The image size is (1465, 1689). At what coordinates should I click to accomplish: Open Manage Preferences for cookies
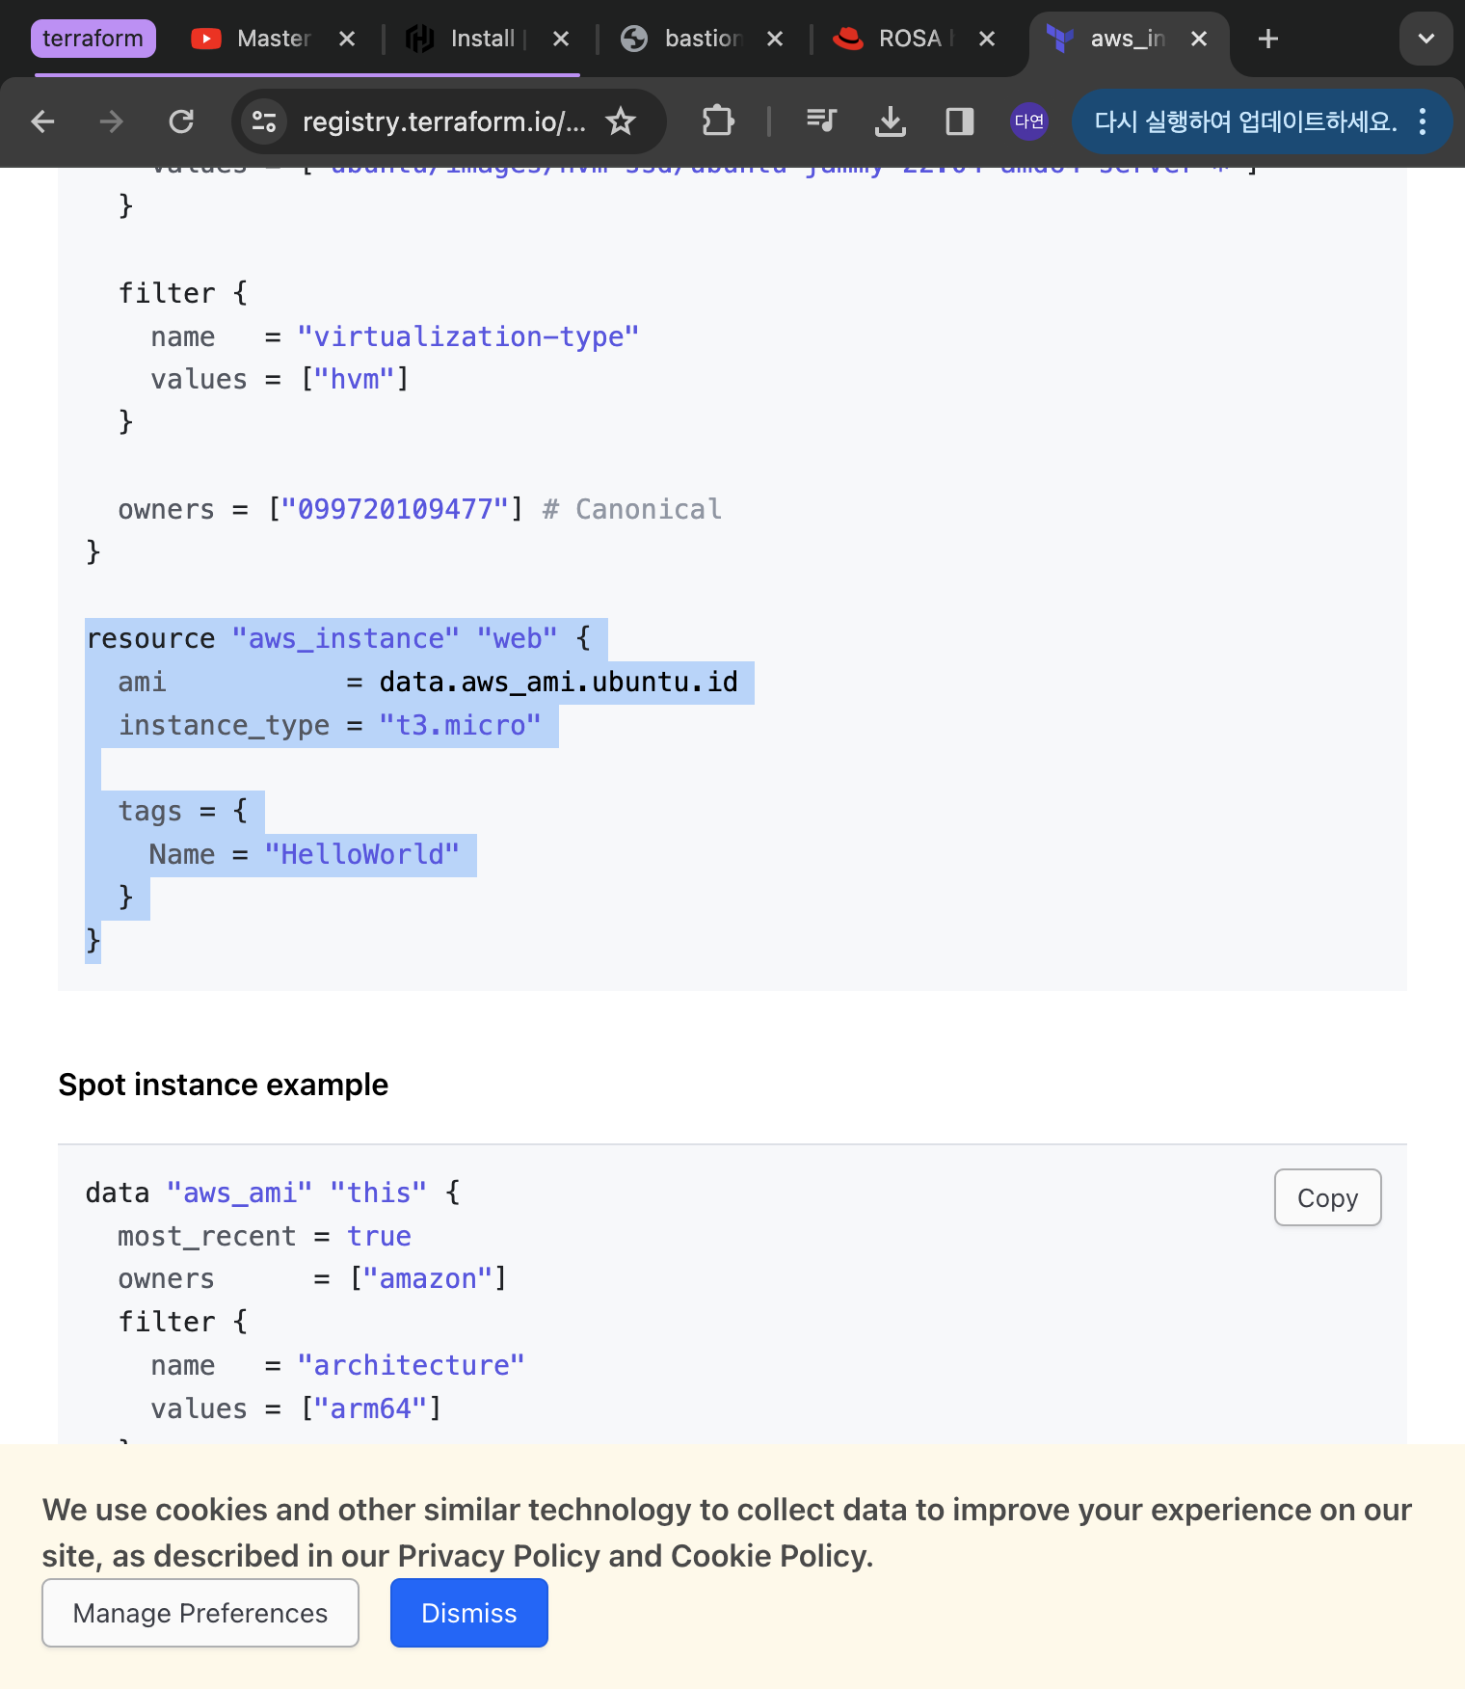pos(200,1613)
